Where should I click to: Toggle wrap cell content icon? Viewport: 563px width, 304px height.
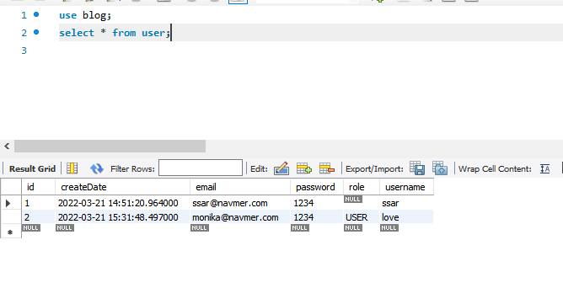click(x=544, y=168)
